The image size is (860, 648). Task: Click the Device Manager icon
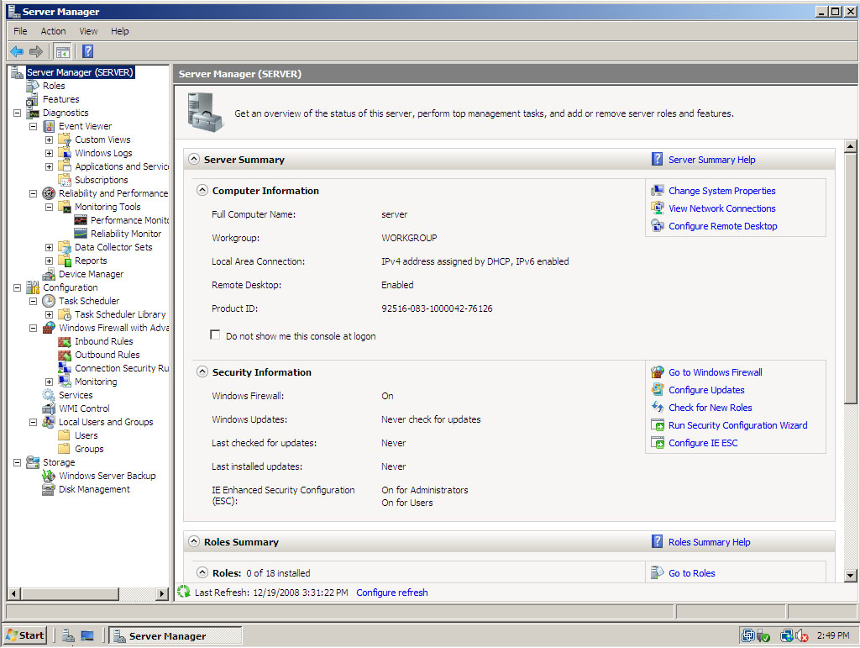coord(49,274)
